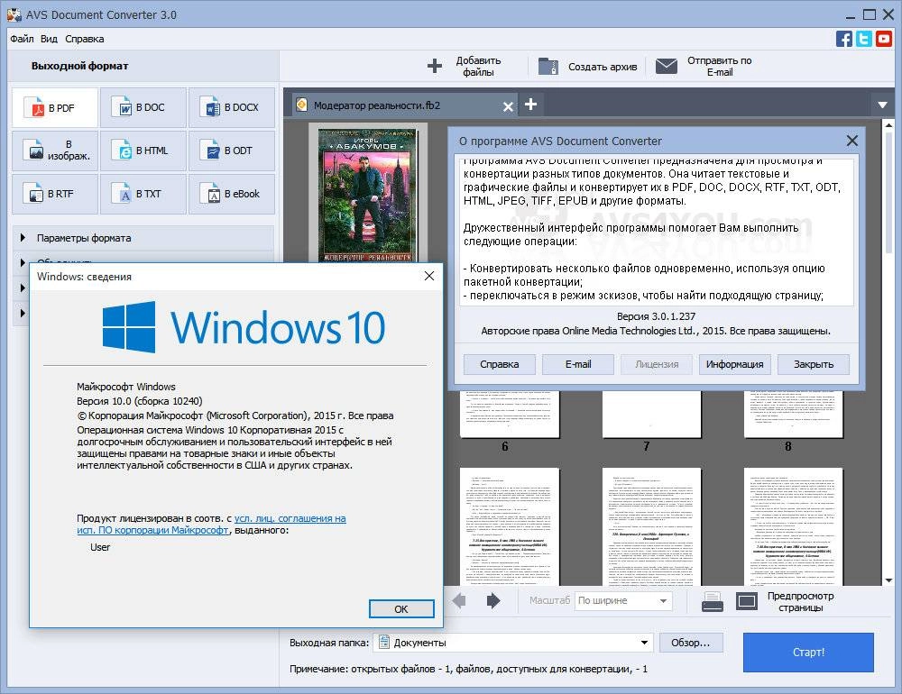Click Закрыть to close about dialog

[x=814, y=364]
